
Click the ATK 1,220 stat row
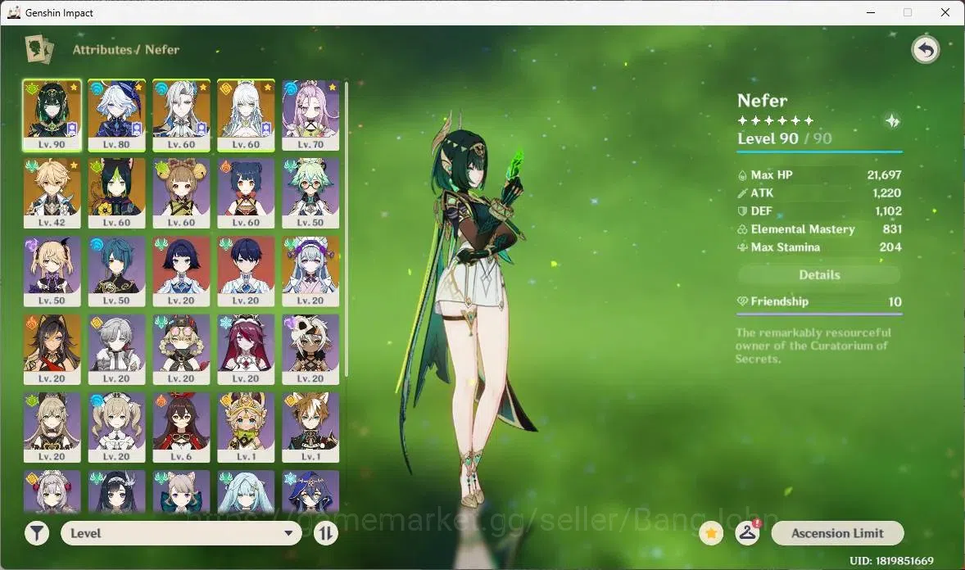[x=819, y=193]
